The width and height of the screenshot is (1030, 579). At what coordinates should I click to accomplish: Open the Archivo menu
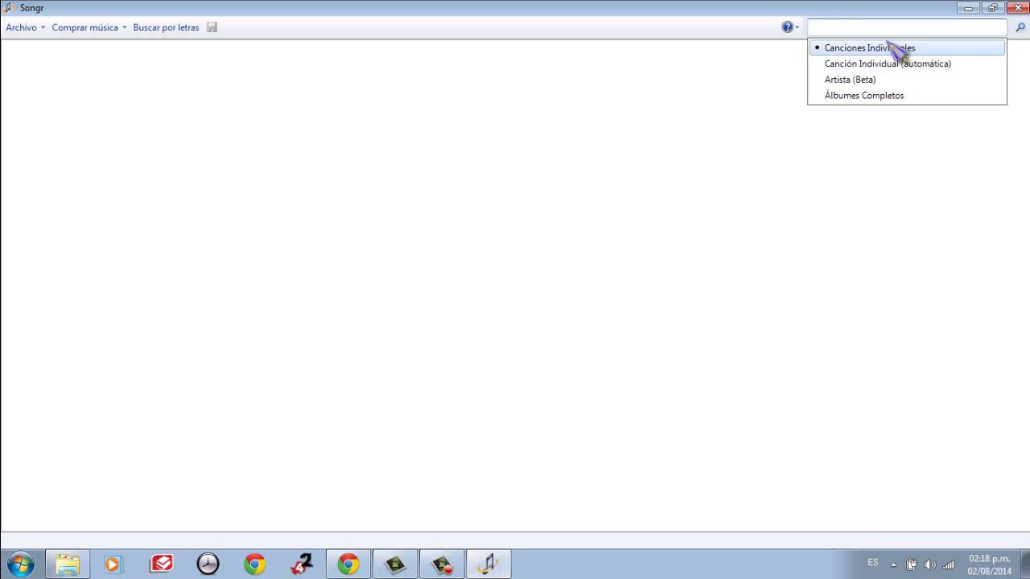click(25, 27)
